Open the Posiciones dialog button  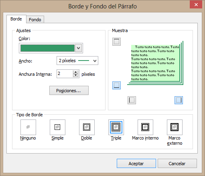point(69,91)
